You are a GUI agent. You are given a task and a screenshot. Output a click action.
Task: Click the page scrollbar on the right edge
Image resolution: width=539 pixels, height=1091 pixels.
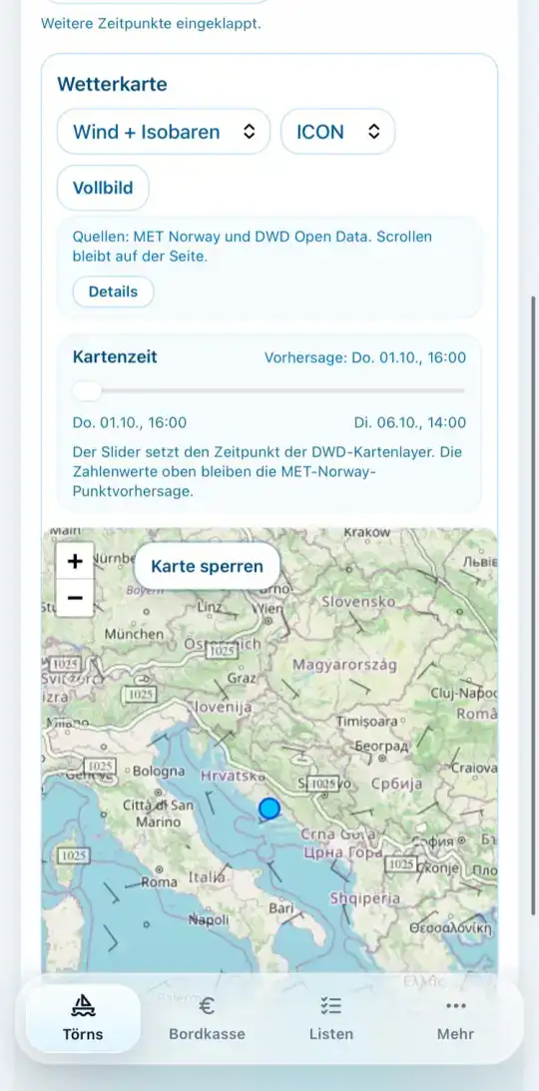pos(532,605)
